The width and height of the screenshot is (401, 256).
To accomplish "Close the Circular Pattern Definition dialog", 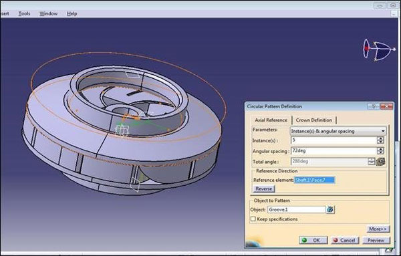I will [x=386, y=106].
